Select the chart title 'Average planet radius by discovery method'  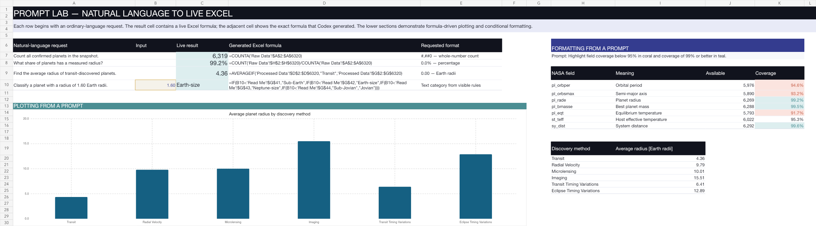coord(269,114)
